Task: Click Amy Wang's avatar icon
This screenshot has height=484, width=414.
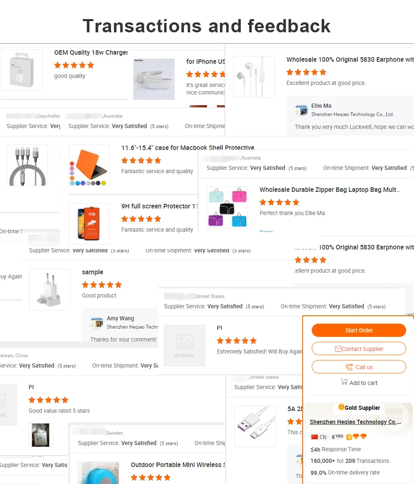Action: coord(97,322)
